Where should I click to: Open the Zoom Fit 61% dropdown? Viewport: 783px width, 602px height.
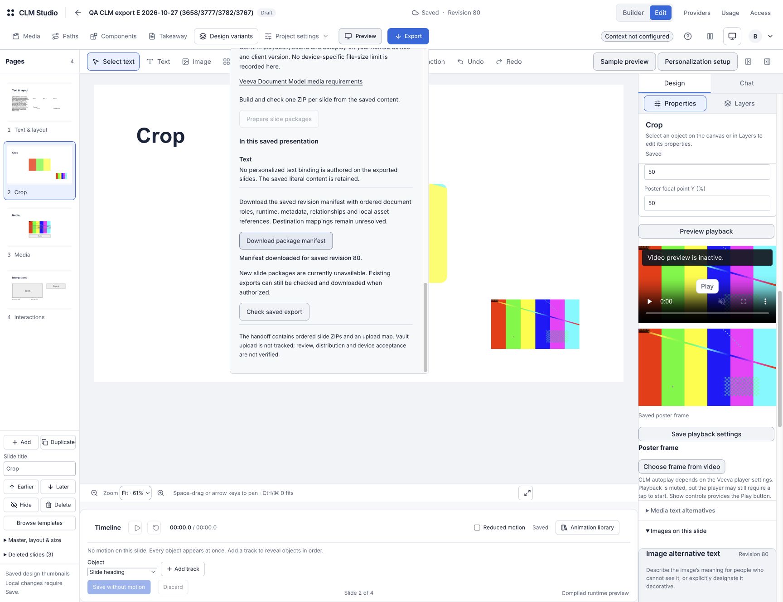pos(135,493)
